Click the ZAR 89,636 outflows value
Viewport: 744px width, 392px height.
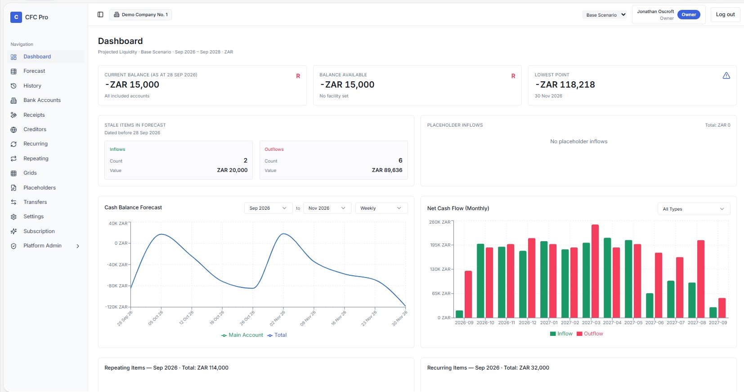point(387,170)
